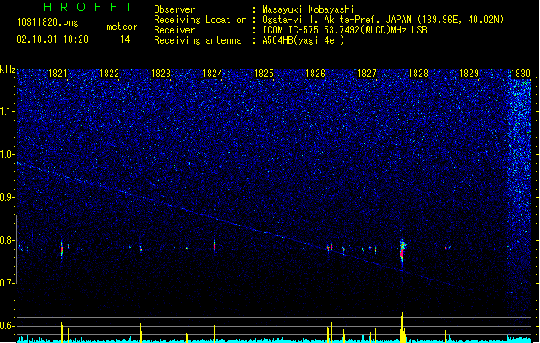The image size is (540, 343).
Task: Click the 1830 time axis marker
Action: pos(520,74)
